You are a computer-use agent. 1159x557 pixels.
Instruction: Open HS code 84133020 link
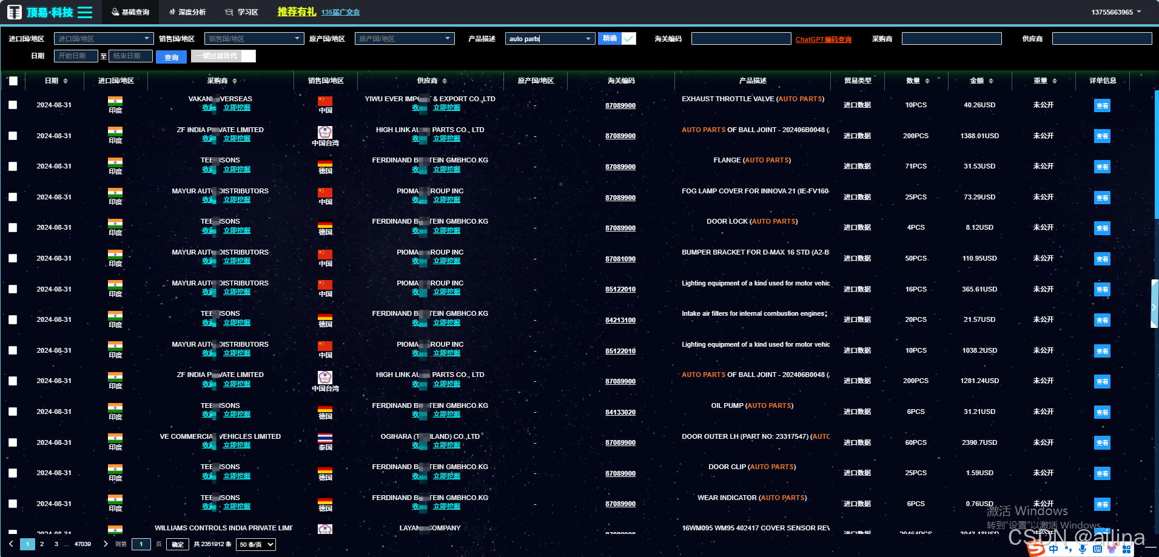pyautogui.click(x=620, y=412)
